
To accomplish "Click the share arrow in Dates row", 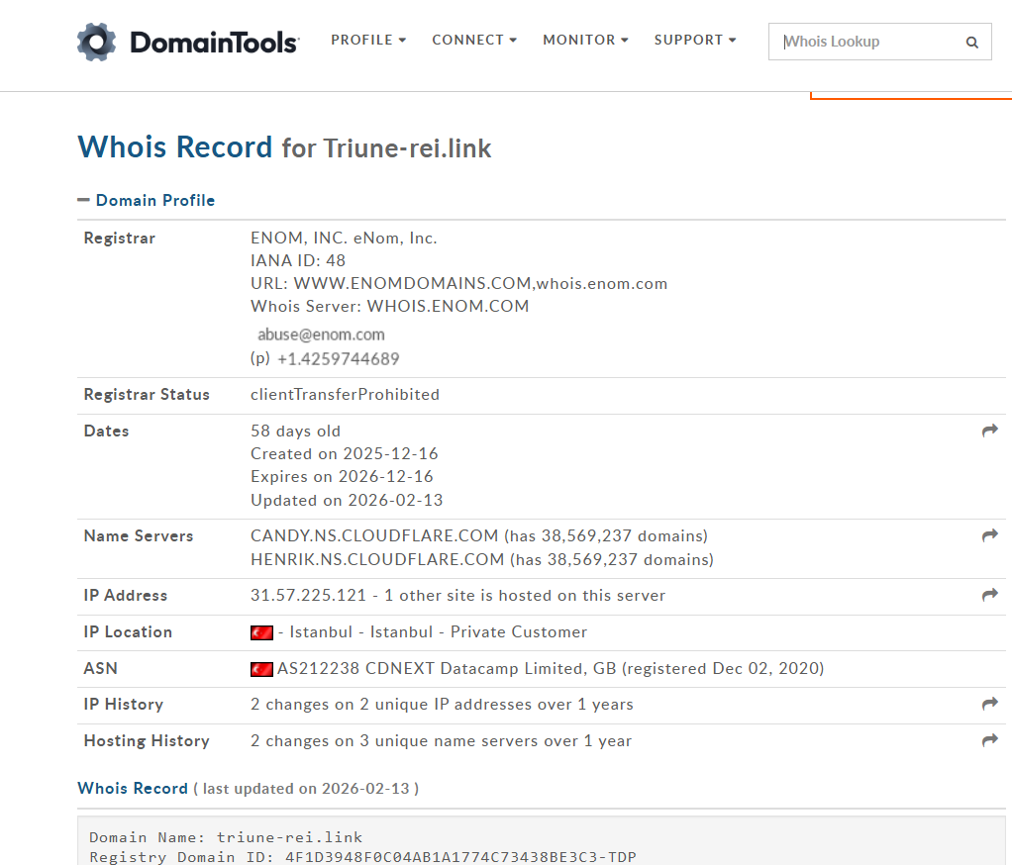I will click(x=990, y=431).
